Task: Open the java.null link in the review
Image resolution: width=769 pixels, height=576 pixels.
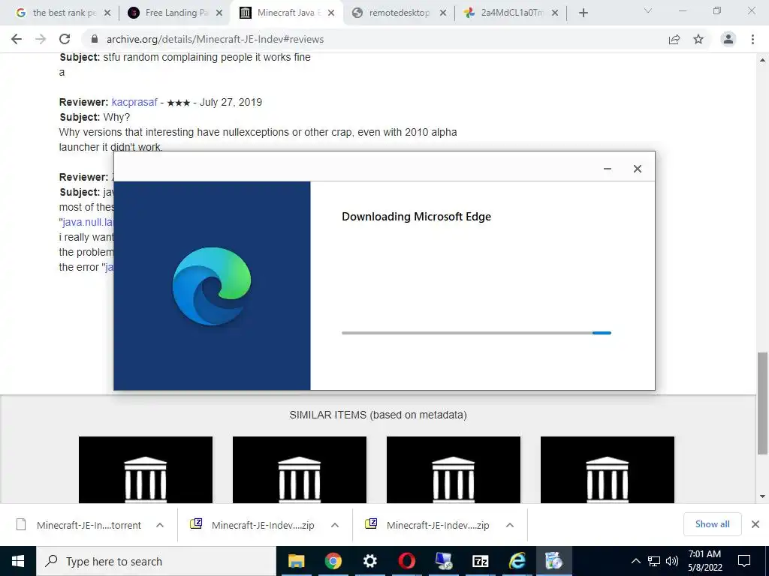Action: (x=87, y=222)
